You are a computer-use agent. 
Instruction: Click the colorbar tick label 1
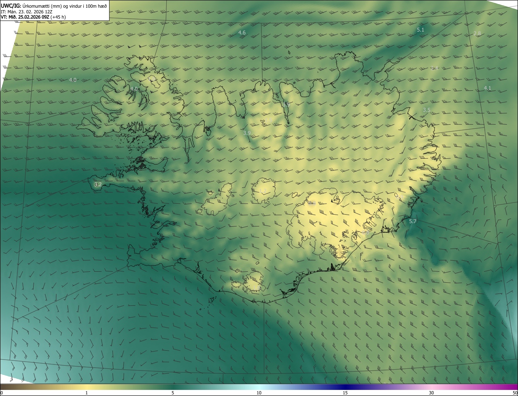[87, 393]
